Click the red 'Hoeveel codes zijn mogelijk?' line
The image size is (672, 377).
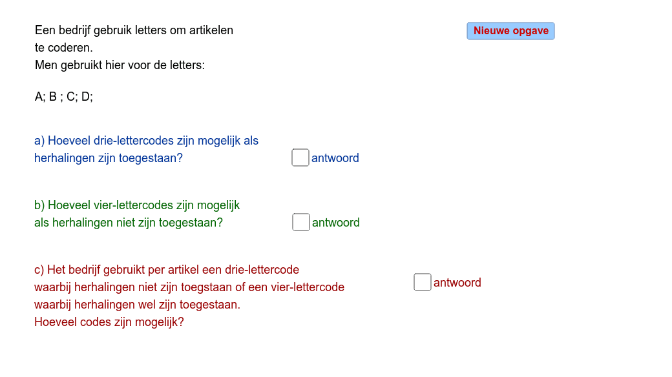click(109, 322)
